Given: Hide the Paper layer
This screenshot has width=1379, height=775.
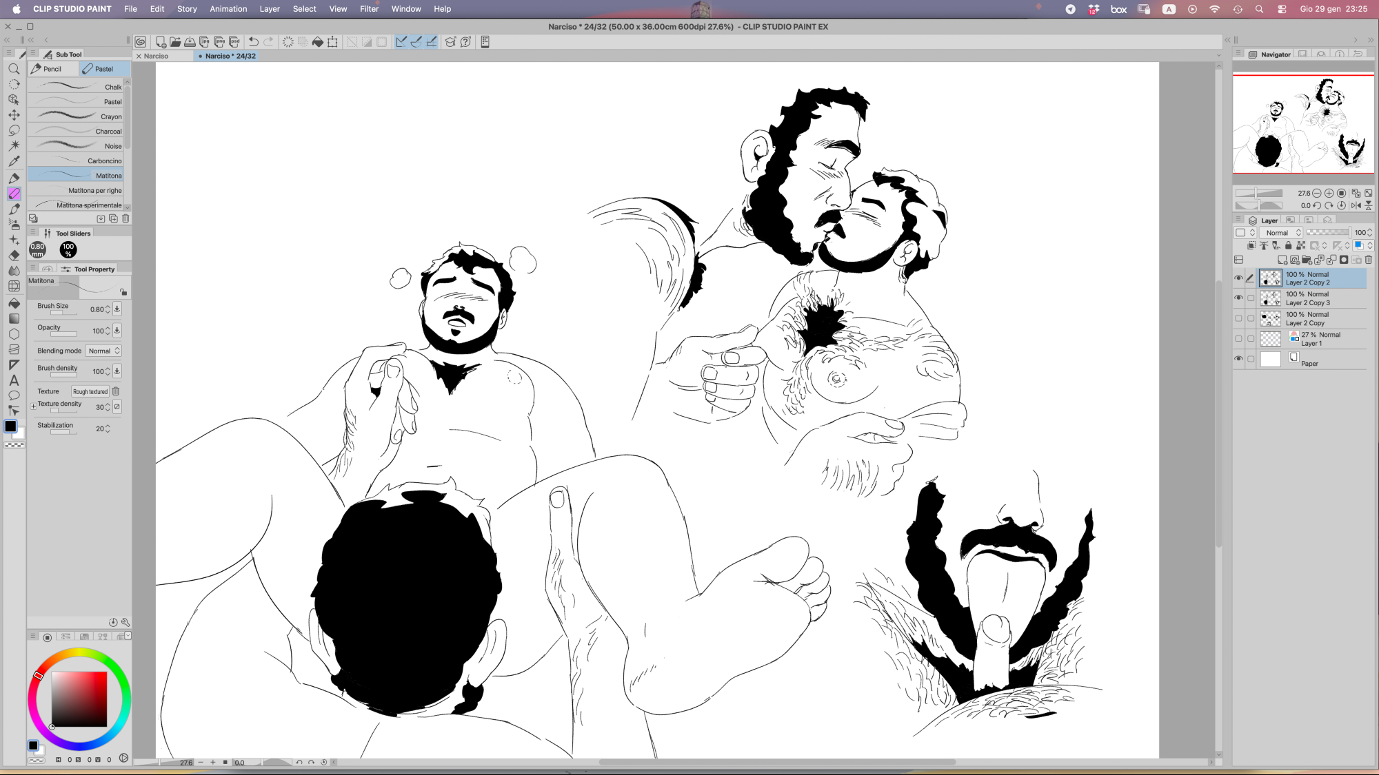Looking at the screenshot, I should [x=1238, y=359].
